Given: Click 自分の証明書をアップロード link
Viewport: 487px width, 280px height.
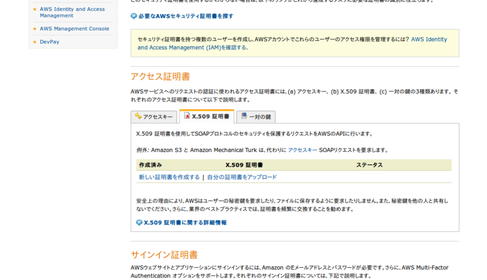Looking at the screenshot, I should pyautogui.click(x=242, y=177).
